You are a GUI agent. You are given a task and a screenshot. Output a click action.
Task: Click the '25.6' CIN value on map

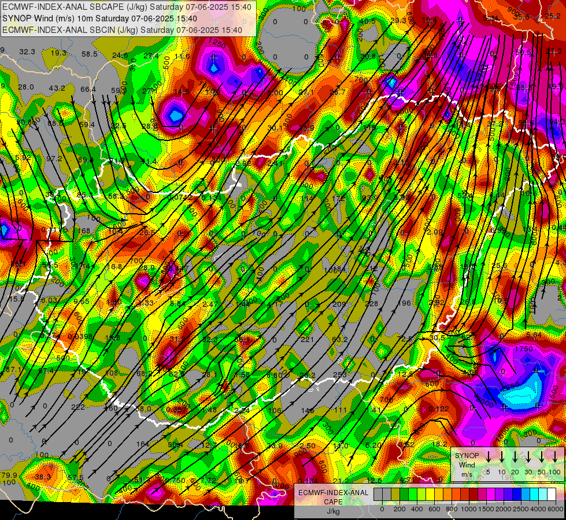500,266
